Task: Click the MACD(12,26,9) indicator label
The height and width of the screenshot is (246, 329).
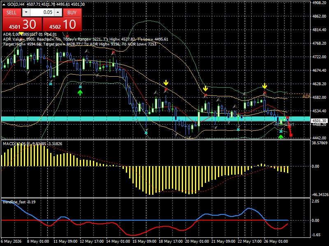Action: coord(32,144)
